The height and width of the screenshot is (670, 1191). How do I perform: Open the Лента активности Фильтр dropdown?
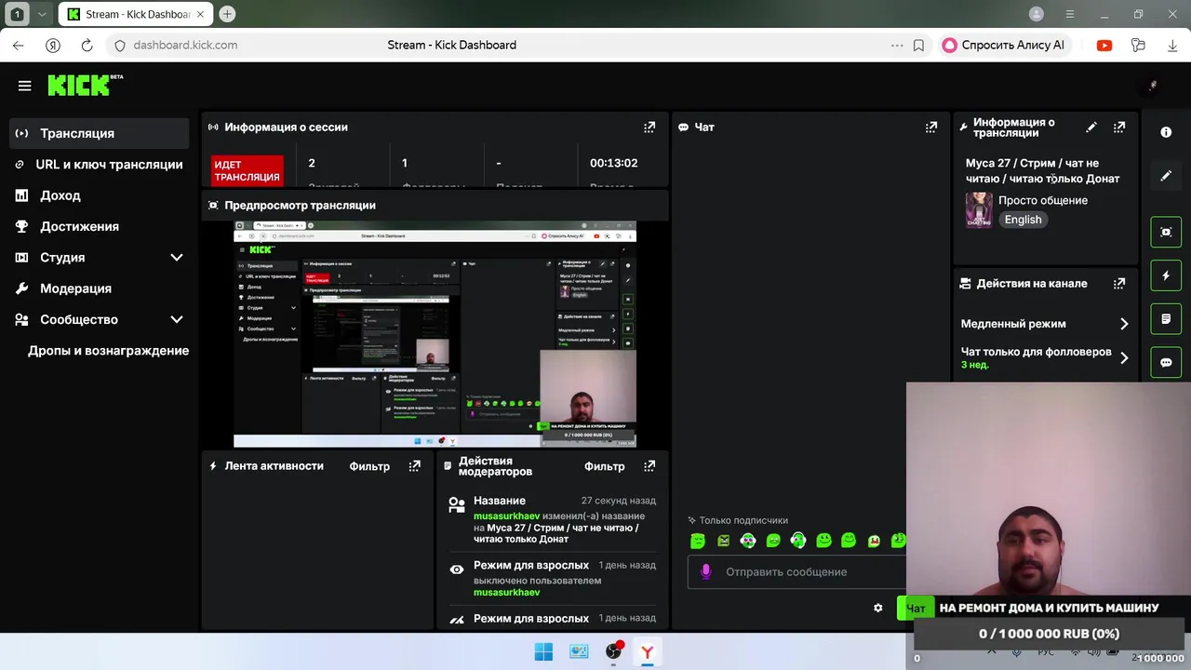369,466
